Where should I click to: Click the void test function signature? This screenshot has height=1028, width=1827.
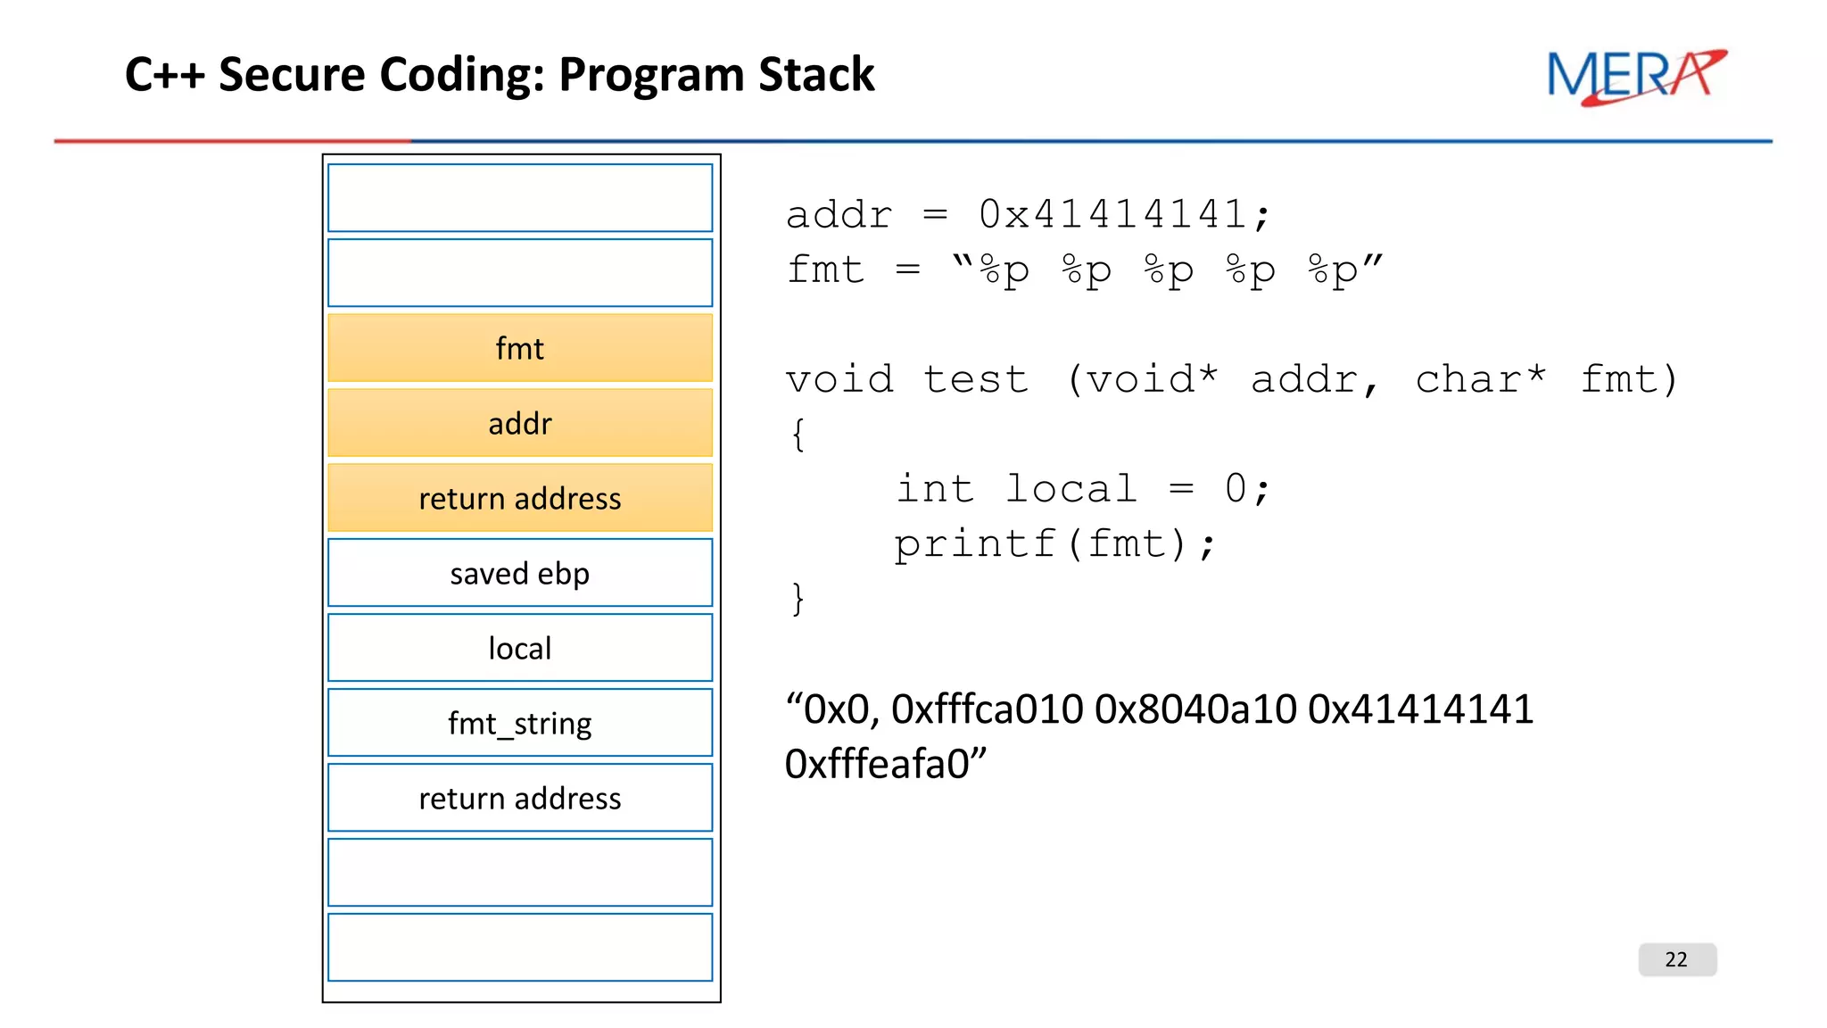pyautogui.click(x=1231, y=380)
